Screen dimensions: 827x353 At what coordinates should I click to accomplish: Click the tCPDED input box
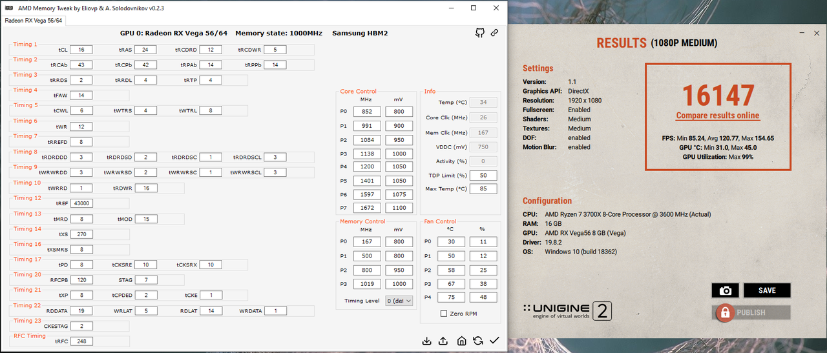click(x=145, y=295)
